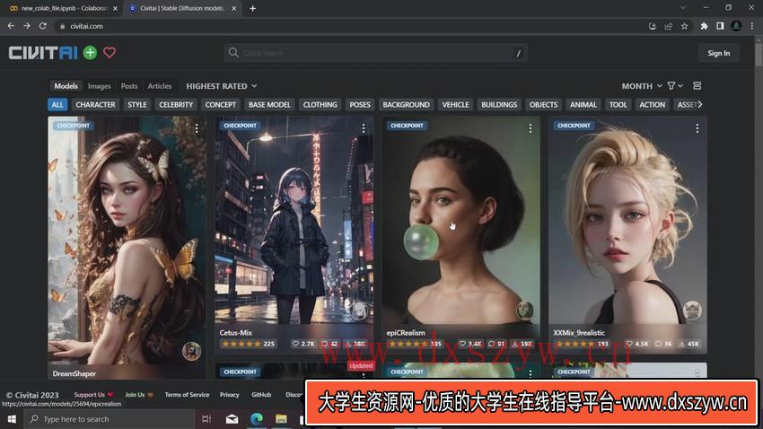Open Chrome three-dot menu

click(752, 26)
